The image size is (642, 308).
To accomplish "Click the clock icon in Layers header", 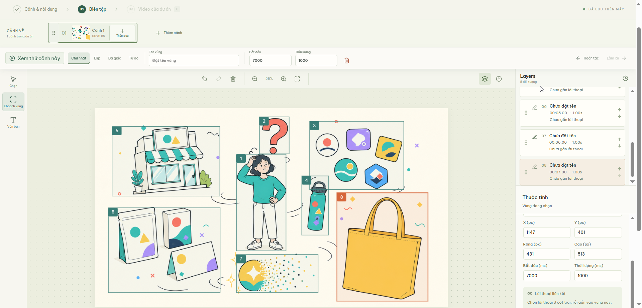I will [x=625, y=78].
